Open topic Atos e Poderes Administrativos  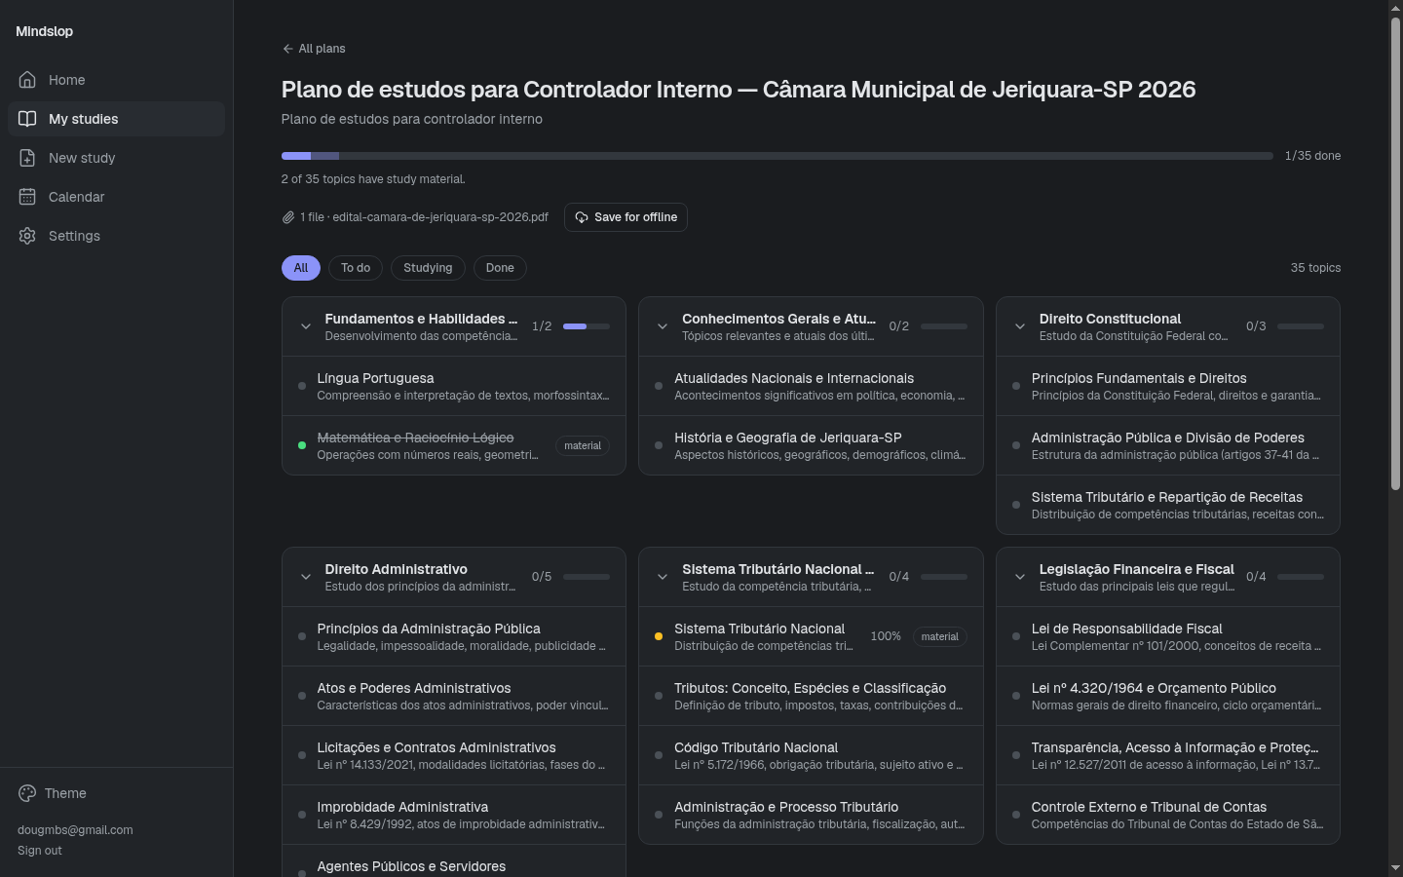(454, 696)
